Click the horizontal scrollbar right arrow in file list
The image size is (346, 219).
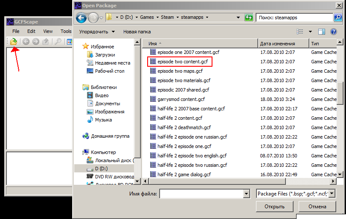point(333,181)
